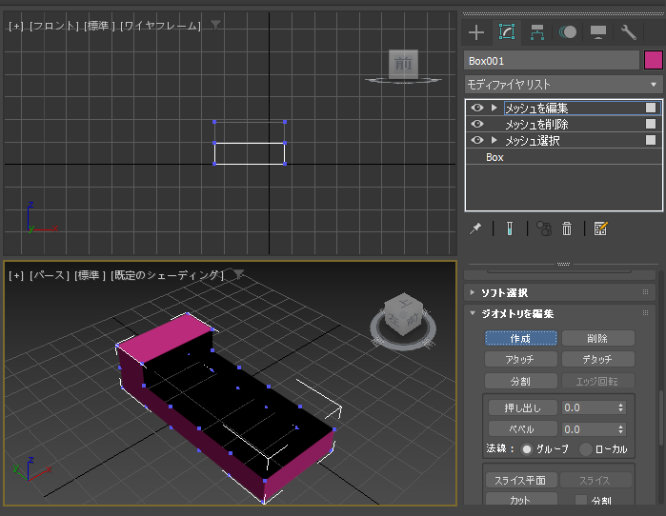Toggle eye visibility for メッシュを編集 modifier
The width and height of the screenshot is (666, 516).
(x=477, y=108)
